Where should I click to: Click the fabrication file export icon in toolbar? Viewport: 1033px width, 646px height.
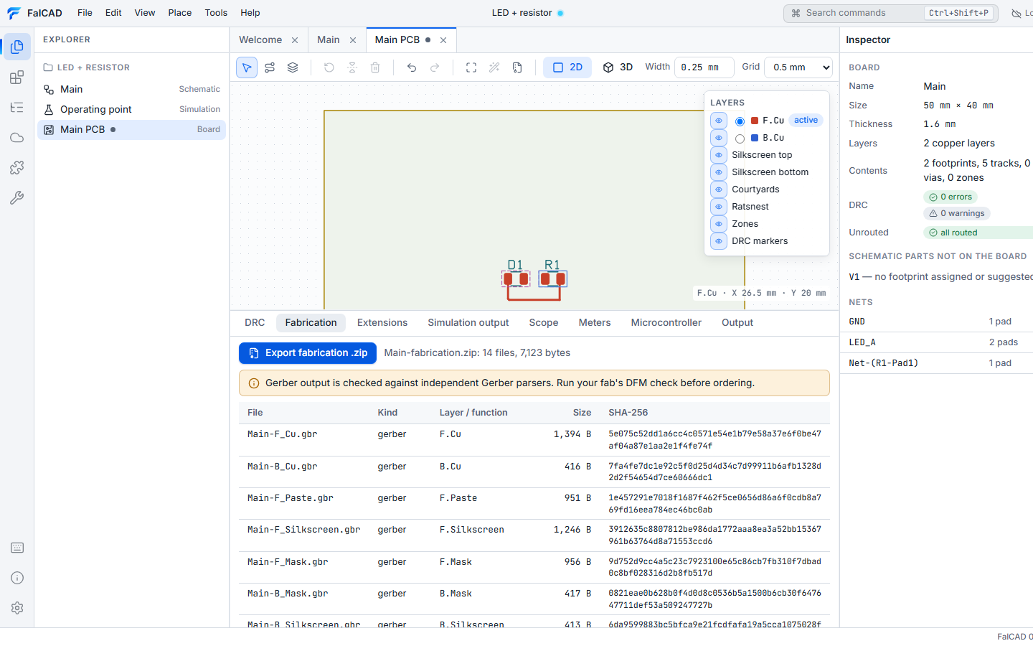point(517,67)
